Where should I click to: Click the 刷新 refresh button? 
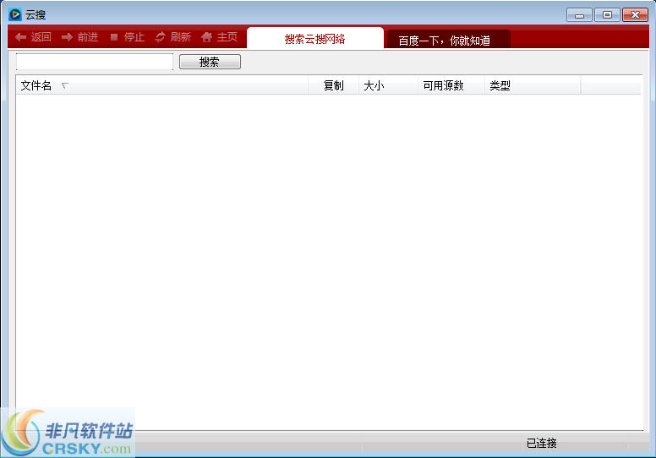173,37
